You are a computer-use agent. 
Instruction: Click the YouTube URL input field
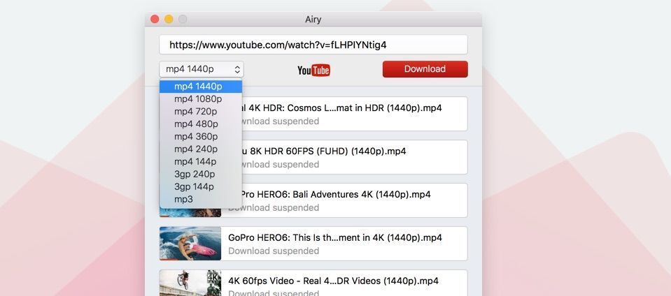pos(313,45)
